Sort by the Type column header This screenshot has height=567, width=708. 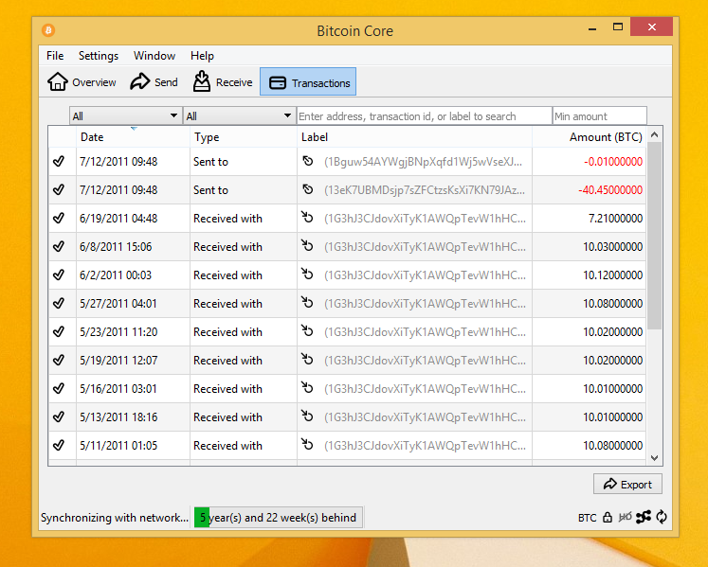[244, 137]
